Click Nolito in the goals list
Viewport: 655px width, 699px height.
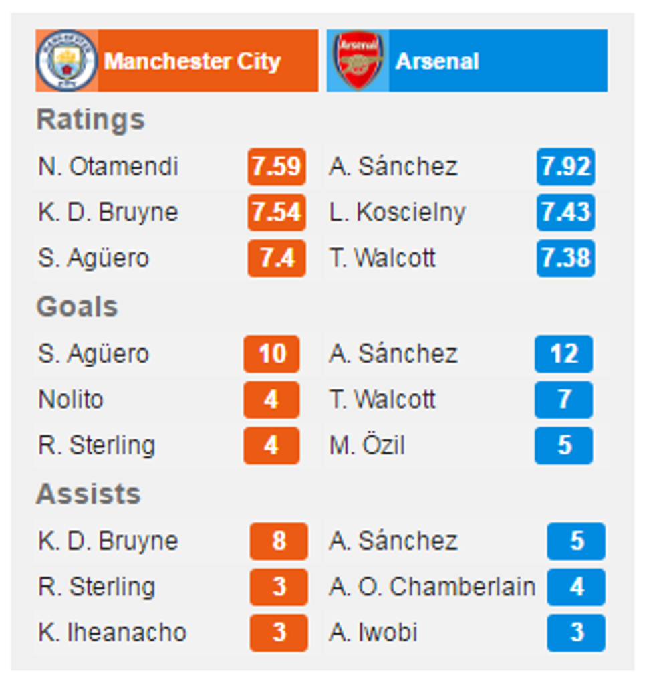coord(71,400)
